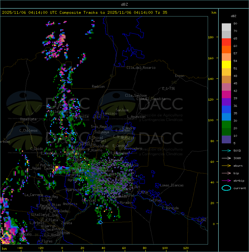Click the 'Lomas_Blancas' map label
The width and height of the screenshot is (249, 252).
pyautogui.click(x=172, y=185)
